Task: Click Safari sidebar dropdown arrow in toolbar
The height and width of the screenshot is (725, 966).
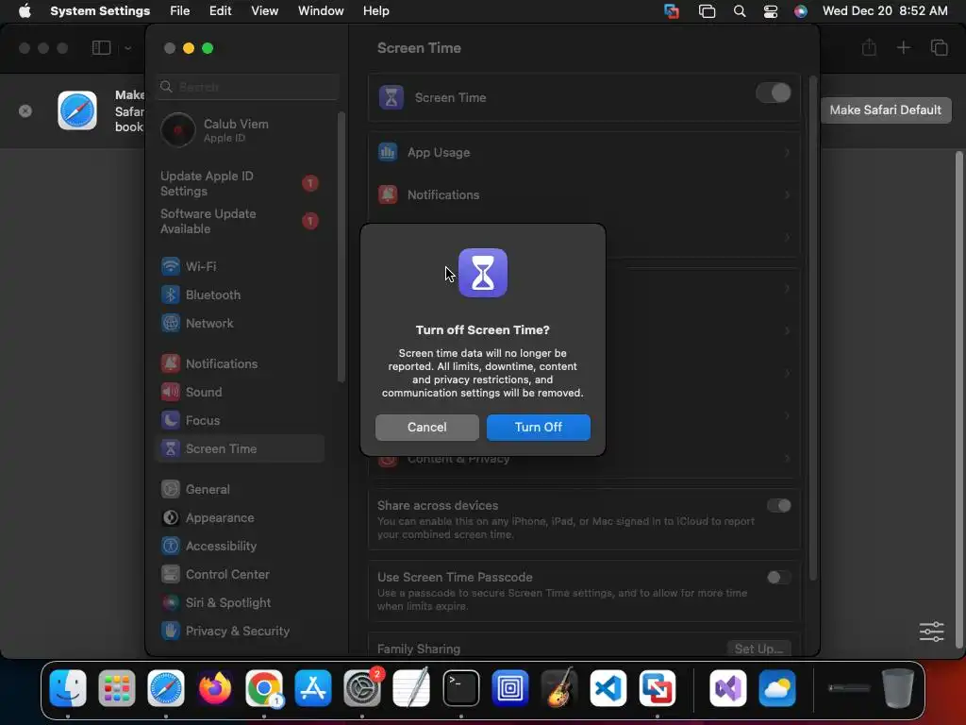Action: click(x=127, y=48)
